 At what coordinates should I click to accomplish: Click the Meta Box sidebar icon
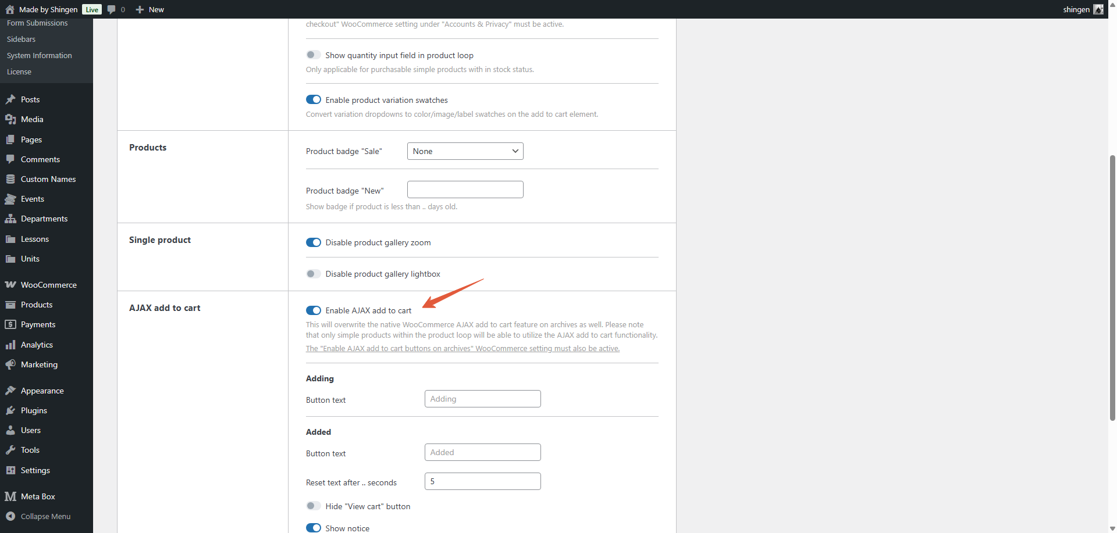[x=10, y=496]
